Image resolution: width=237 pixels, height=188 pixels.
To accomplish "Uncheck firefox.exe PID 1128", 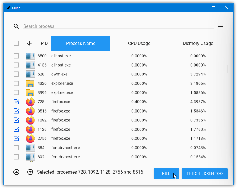I will (x=16, y=129).
